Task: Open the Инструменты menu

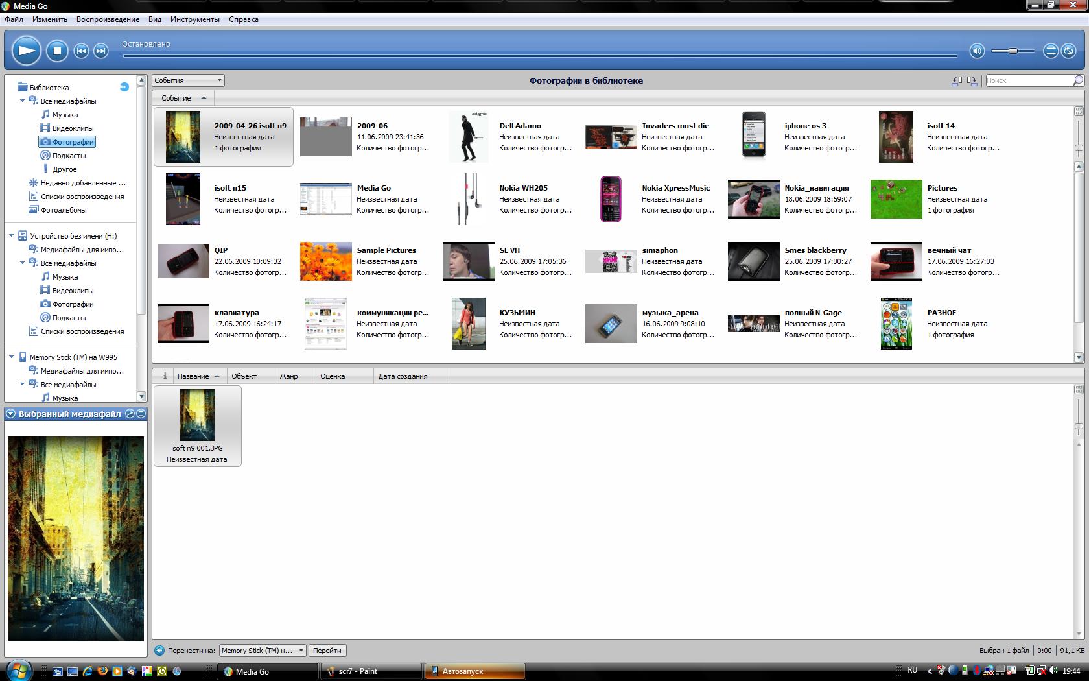Action: click(195, 19)
